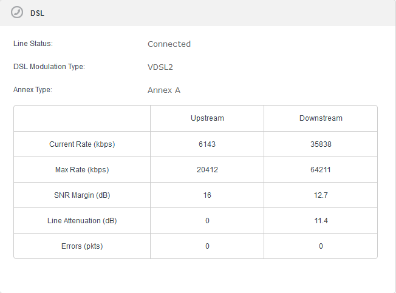Click the Line Attenuation (dB) row label
396x293 pixels.
coord(82,221)
